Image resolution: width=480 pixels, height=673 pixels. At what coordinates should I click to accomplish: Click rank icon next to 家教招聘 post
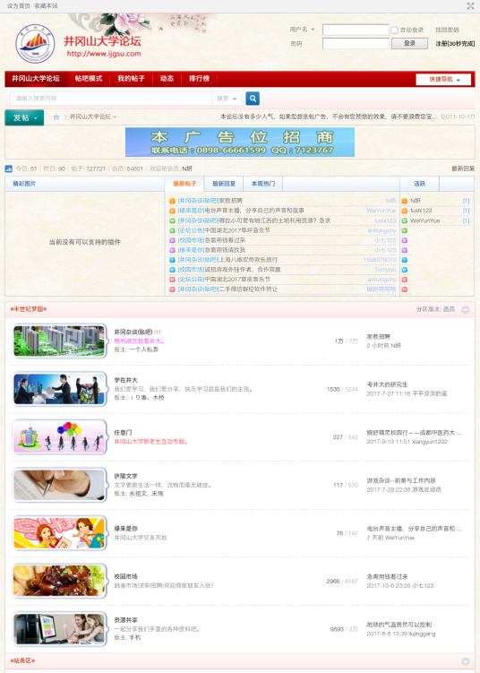tap(173, 201)
